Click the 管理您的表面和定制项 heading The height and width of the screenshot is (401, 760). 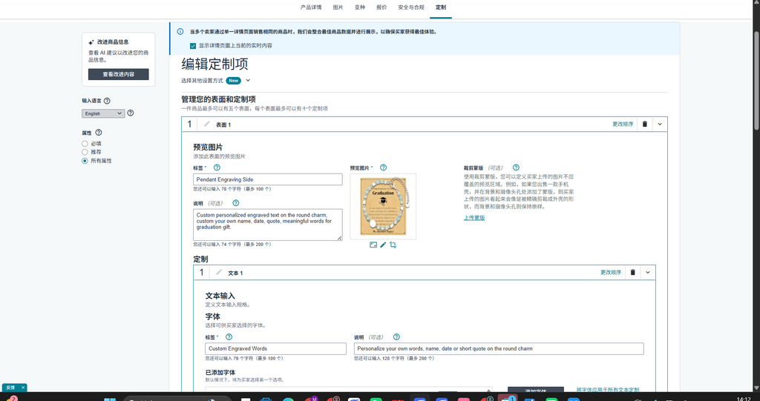coord(219,99)
